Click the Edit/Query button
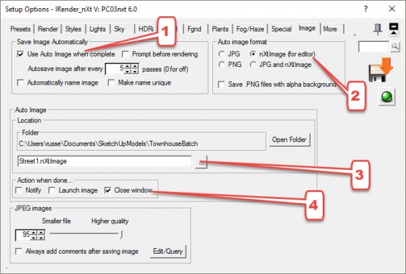The height and width of the screenshot is (274, 406). pyautogui.click(x=168, y=251)
